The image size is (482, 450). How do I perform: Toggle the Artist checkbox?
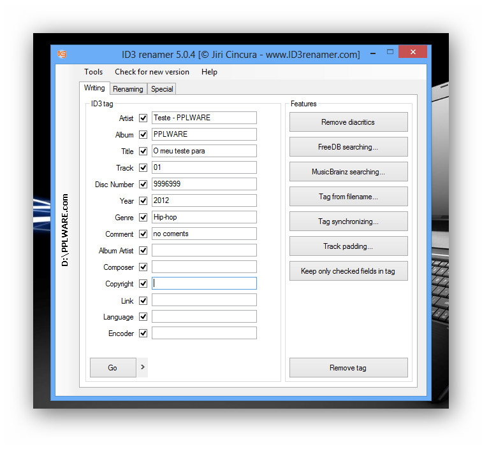[x=143, y=118]
